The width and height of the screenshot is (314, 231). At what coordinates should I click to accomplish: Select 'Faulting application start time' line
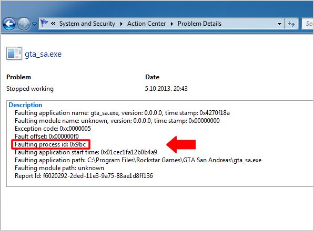click(x=86, y=152)
